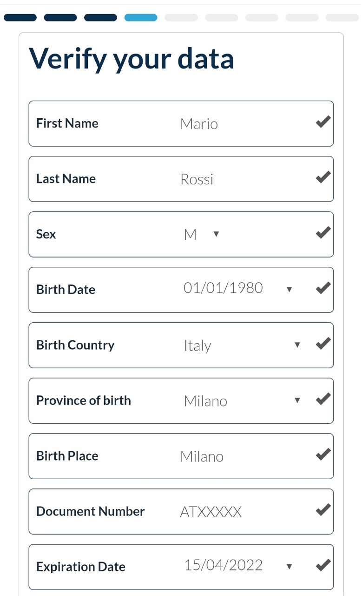Open the Sex dropdown arrow
This screenshot has height=596, width=362.
(216, 234)
